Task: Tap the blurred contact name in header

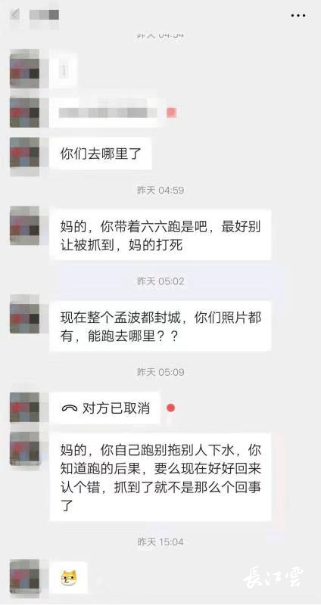Action: (45, 14)
